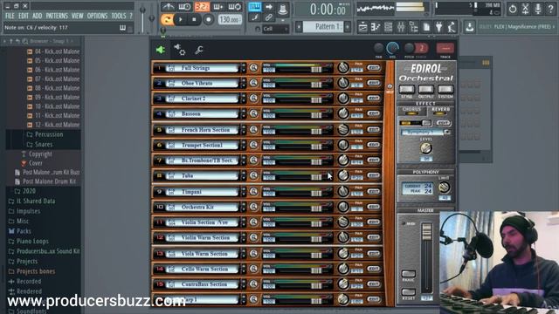Click EDIT button on French Horn Section row

373,130
